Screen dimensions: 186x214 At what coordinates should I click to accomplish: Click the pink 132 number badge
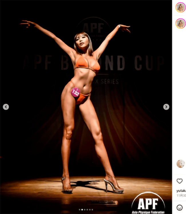[x=75, y=92]
